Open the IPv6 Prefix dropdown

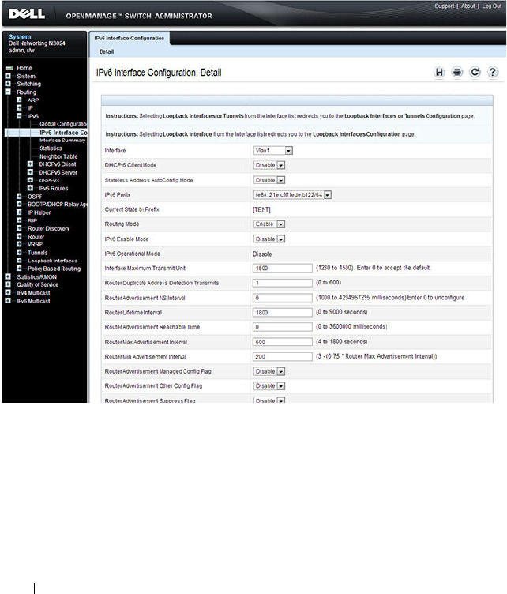pyautogui.click(x=292, y=195)
